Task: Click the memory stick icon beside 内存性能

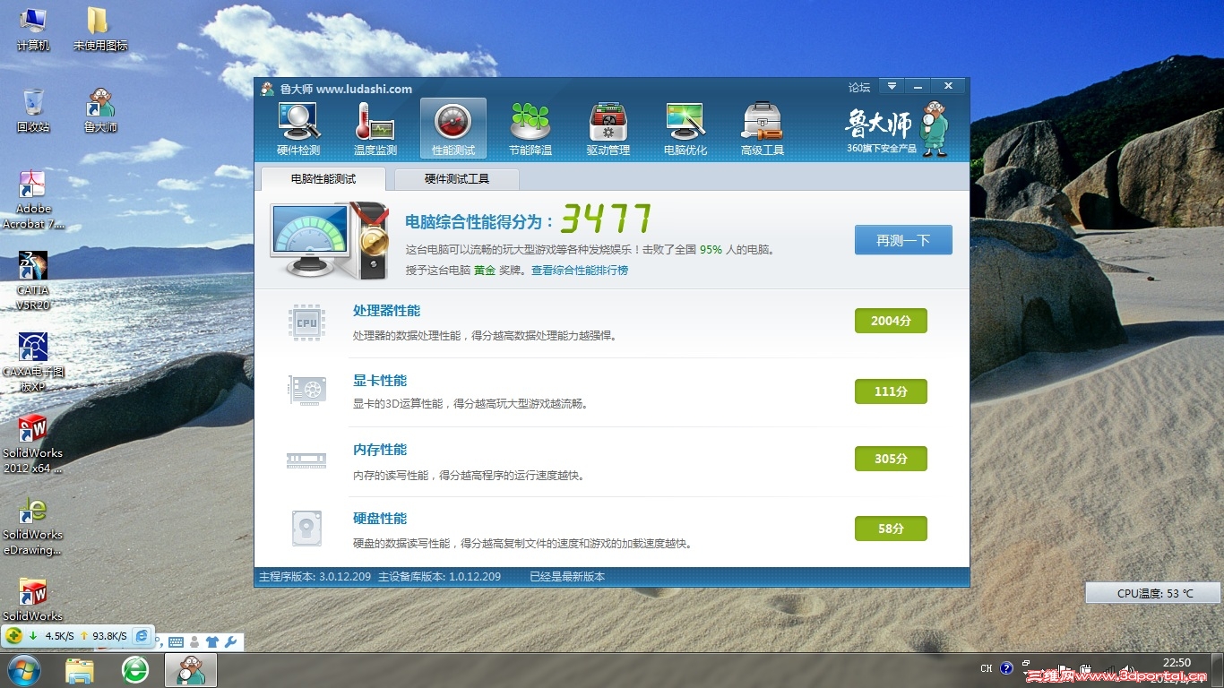Action: (x=306, y=460)
